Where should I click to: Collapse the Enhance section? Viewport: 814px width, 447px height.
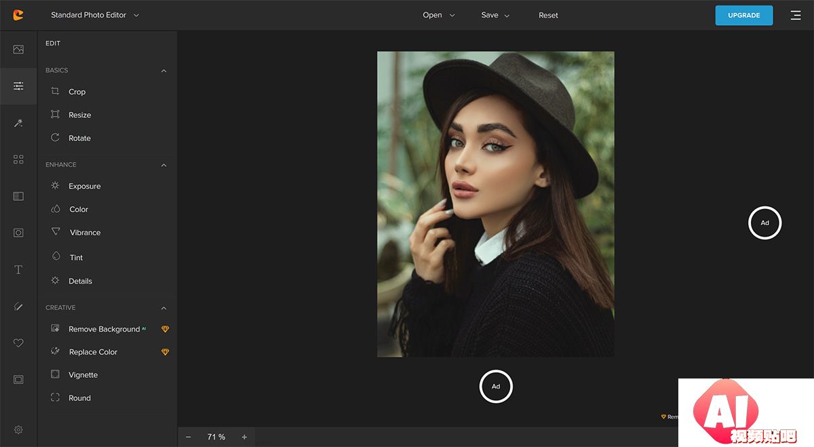pyautogui.click(x=163, y=165)
